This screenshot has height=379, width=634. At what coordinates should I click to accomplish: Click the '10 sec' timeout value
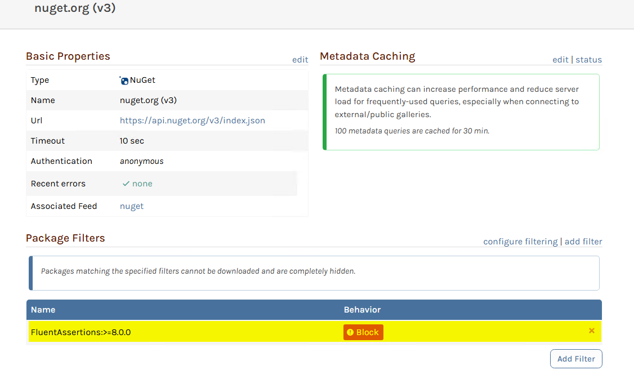tap(132, 141)
